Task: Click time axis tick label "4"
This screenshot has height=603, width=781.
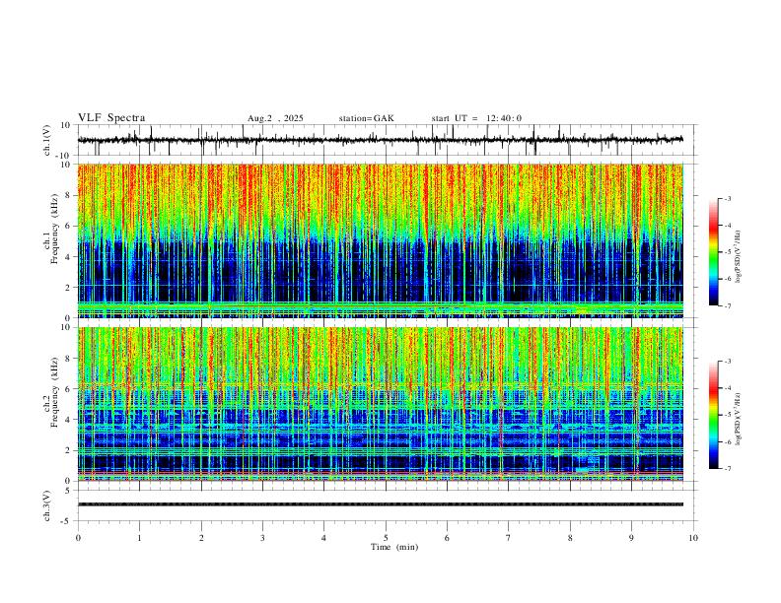Action: pos(323,538)
